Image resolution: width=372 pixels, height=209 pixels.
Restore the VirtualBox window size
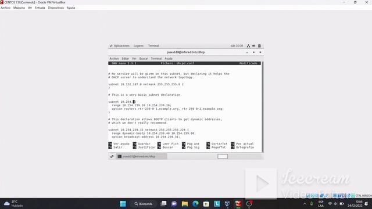[x=355, y=2]
